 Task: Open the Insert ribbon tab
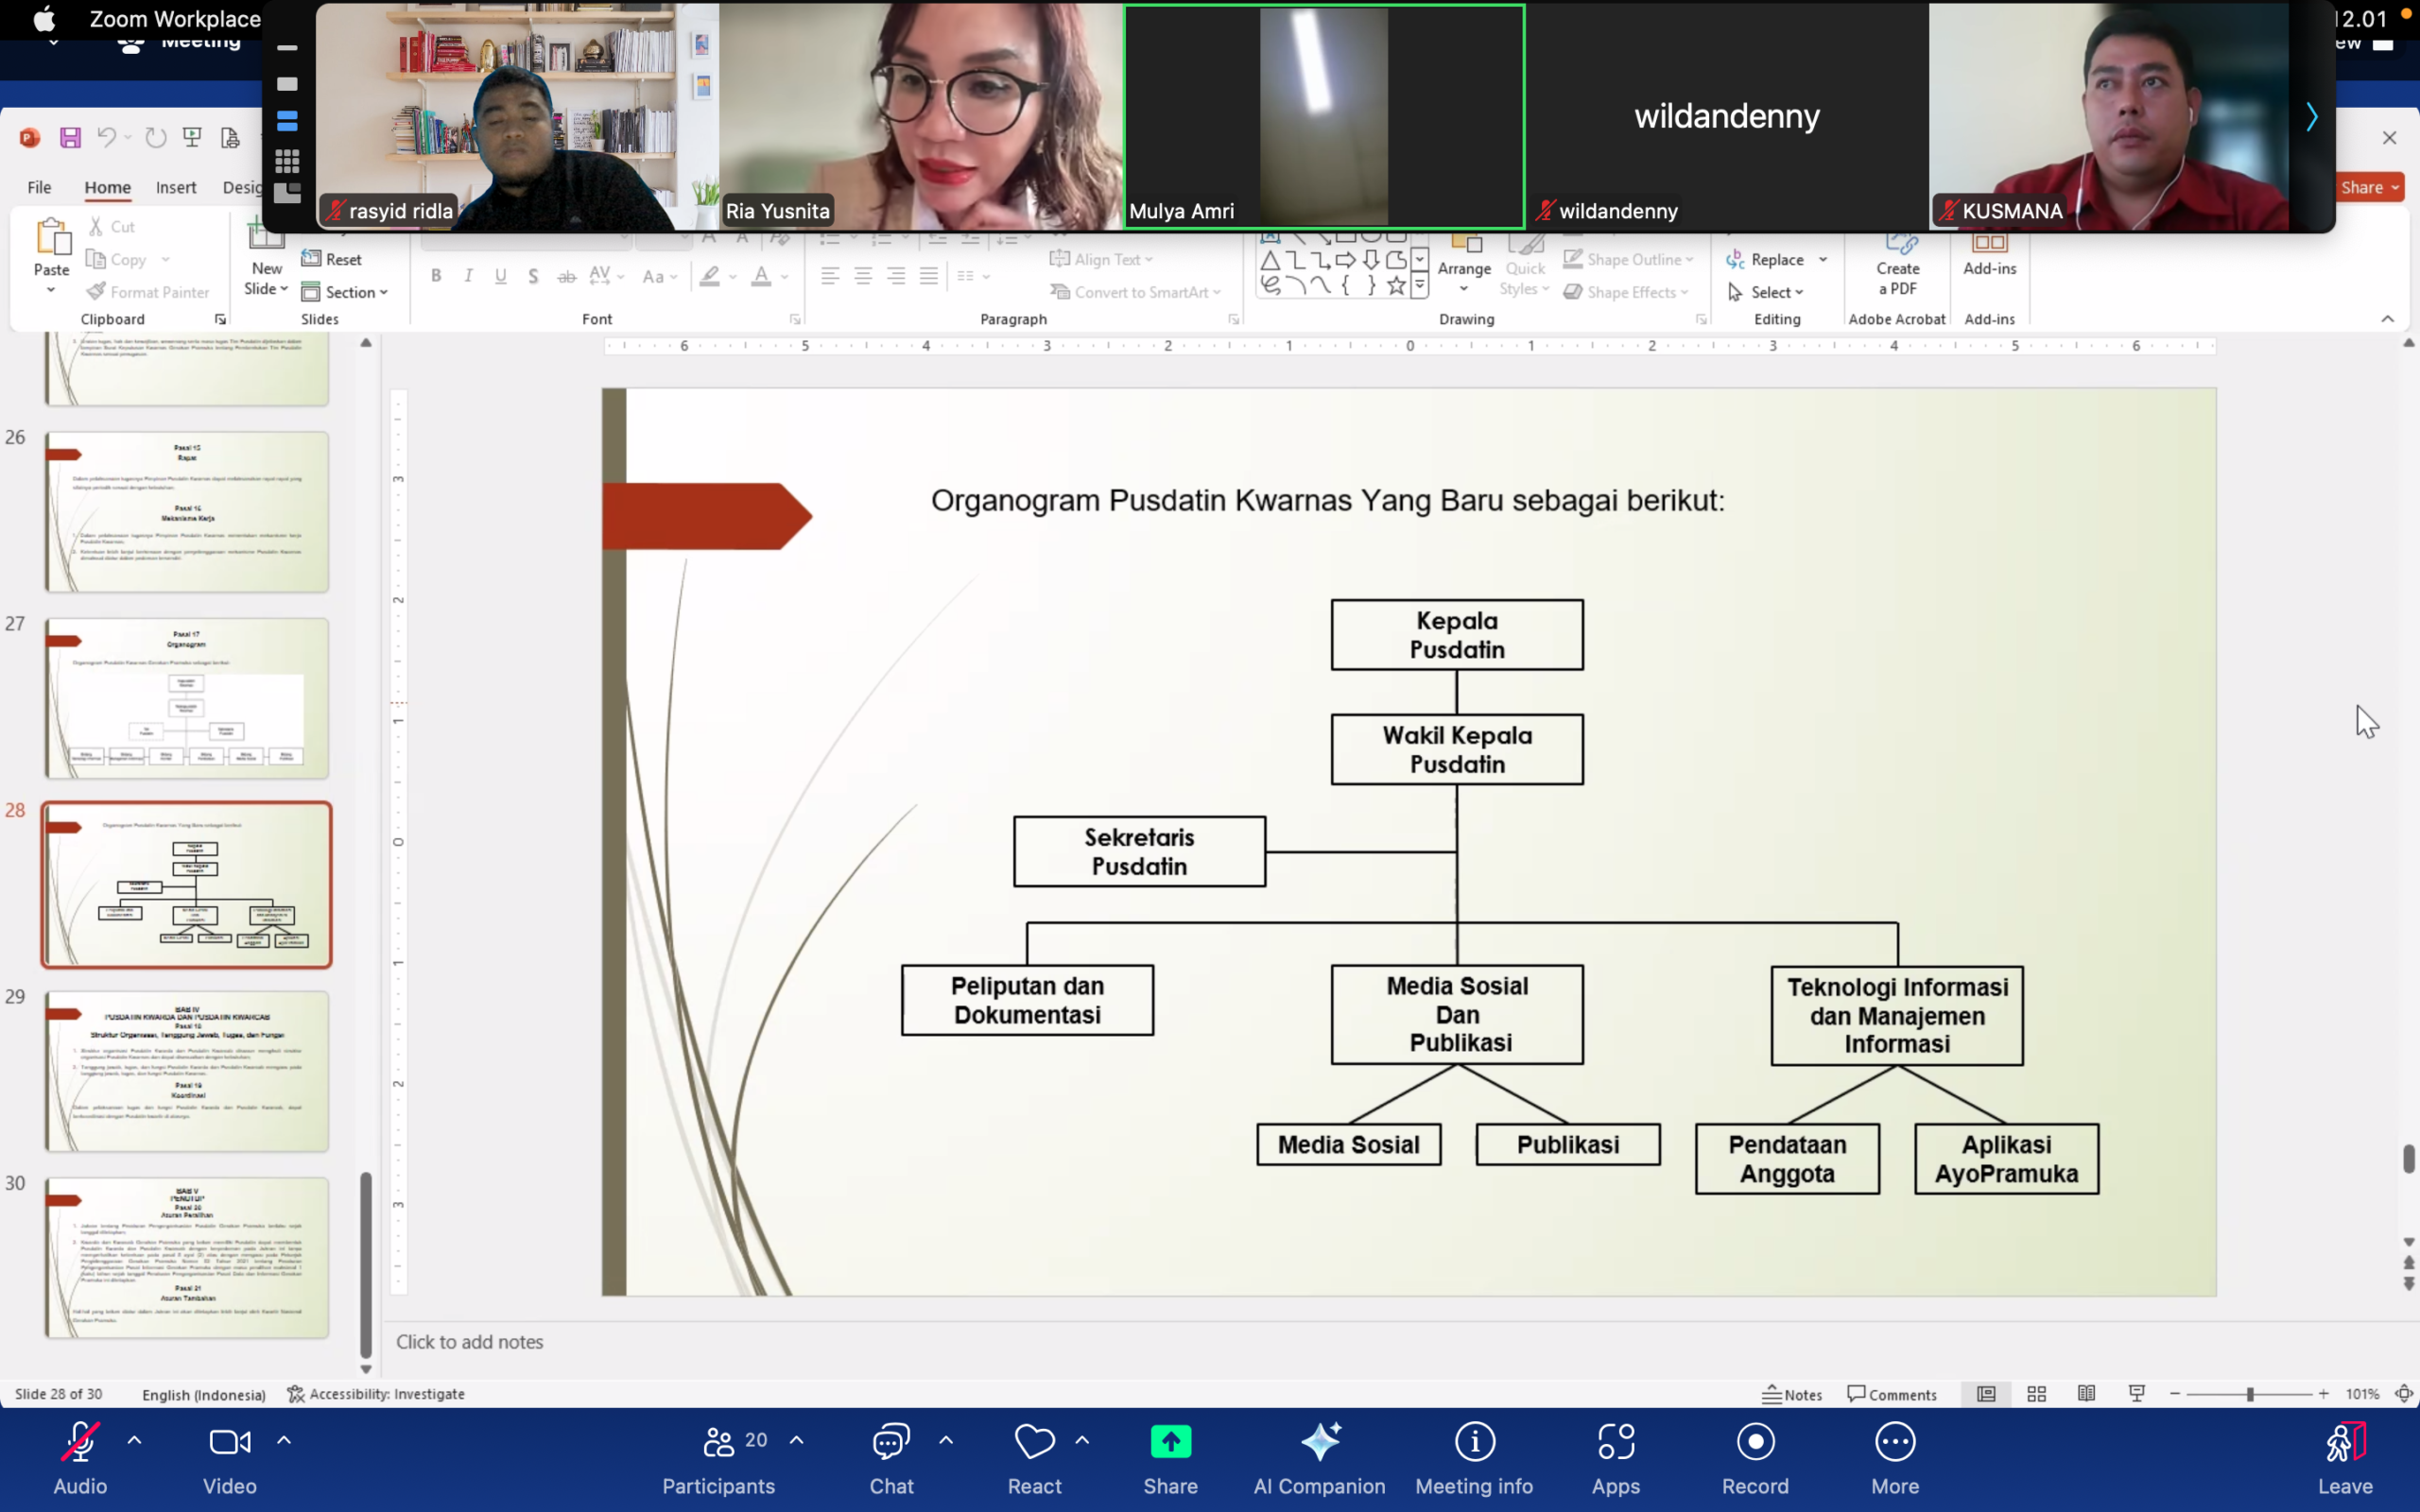click(176, 187)
